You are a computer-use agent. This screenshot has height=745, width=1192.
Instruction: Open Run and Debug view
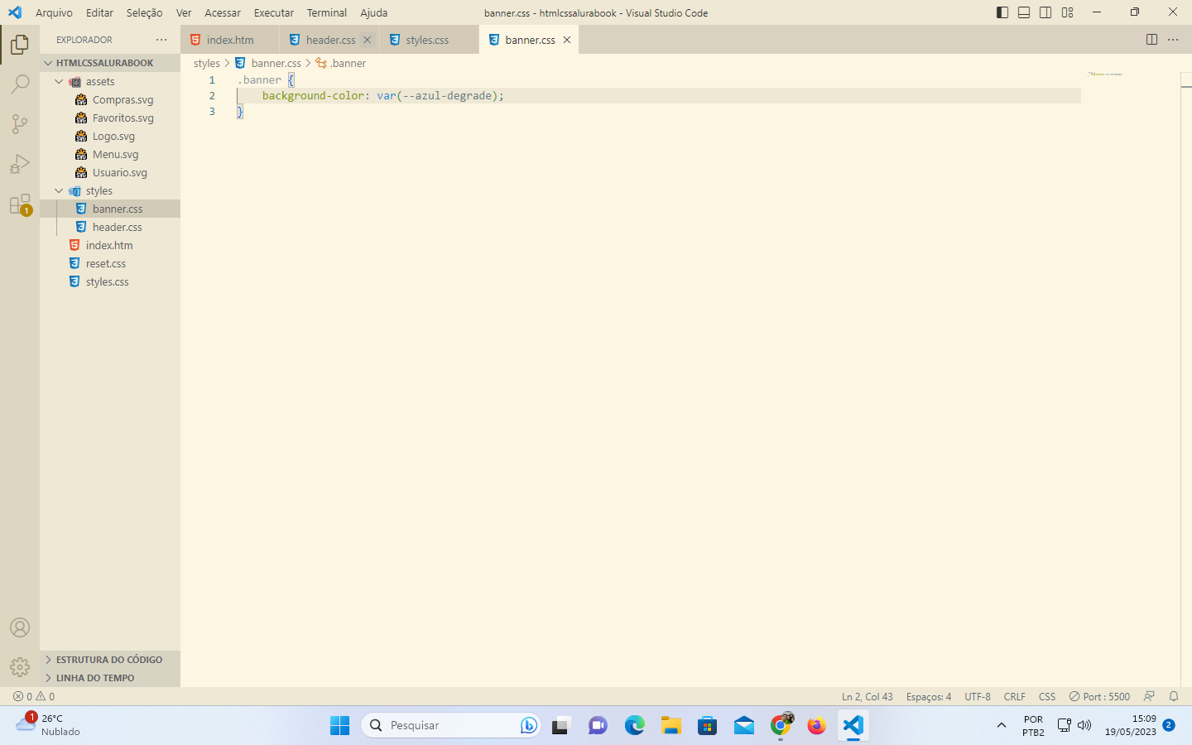(x=20, y=164)
